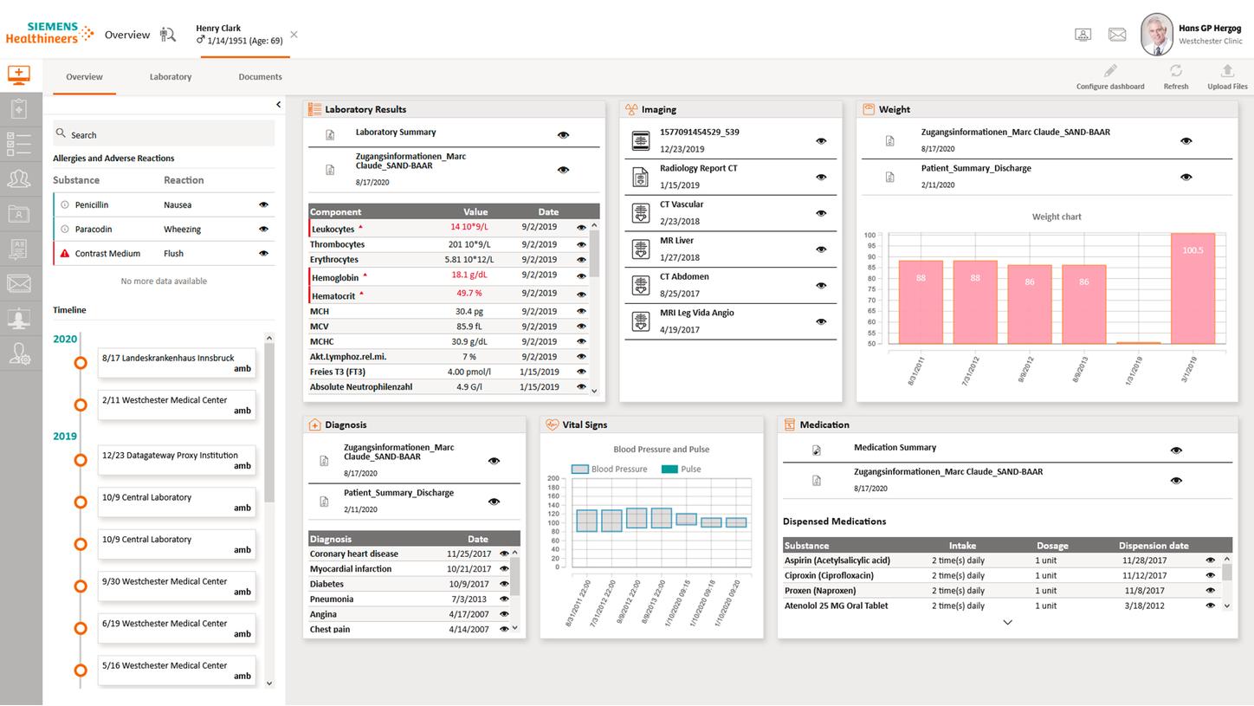Open the organization chart icon near the top right

pyautogui.click(x=1083, y=34)
